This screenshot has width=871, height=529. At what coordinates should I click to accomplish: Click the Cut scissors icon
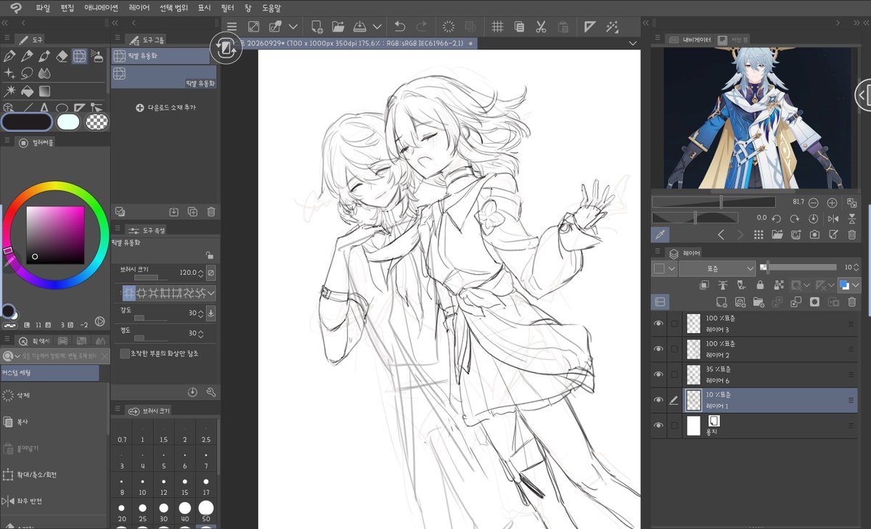541,26
